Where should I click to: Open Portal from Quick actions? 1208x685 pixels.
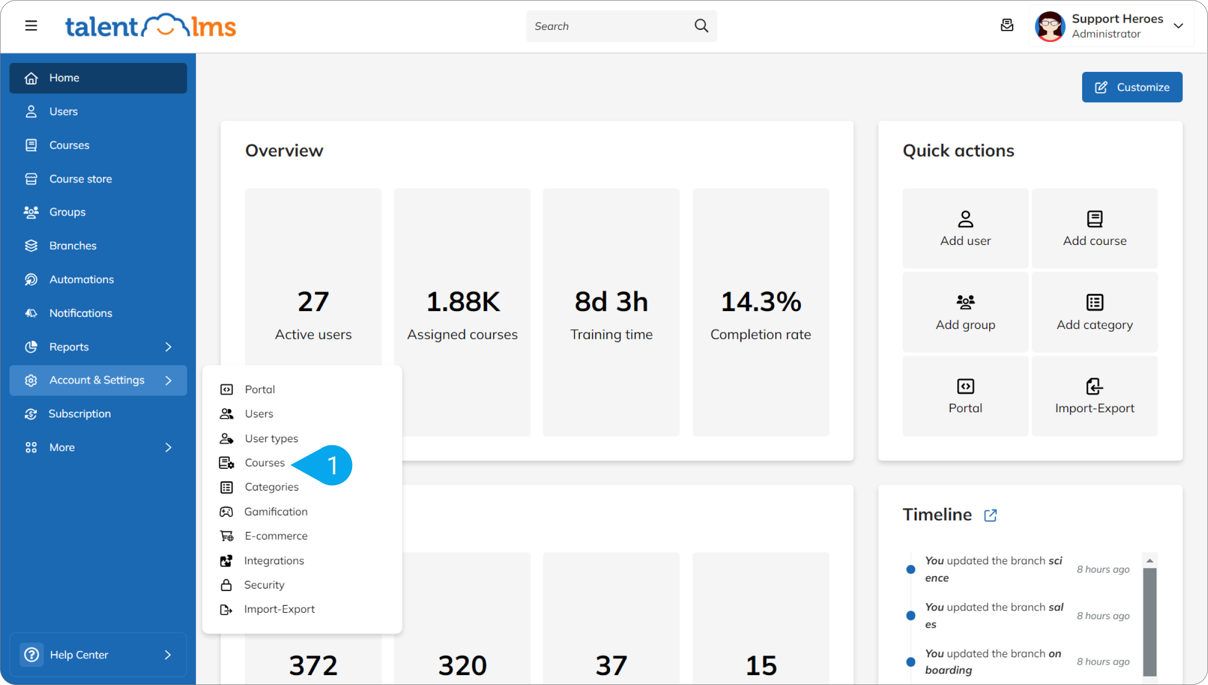(x=965, y=396)
